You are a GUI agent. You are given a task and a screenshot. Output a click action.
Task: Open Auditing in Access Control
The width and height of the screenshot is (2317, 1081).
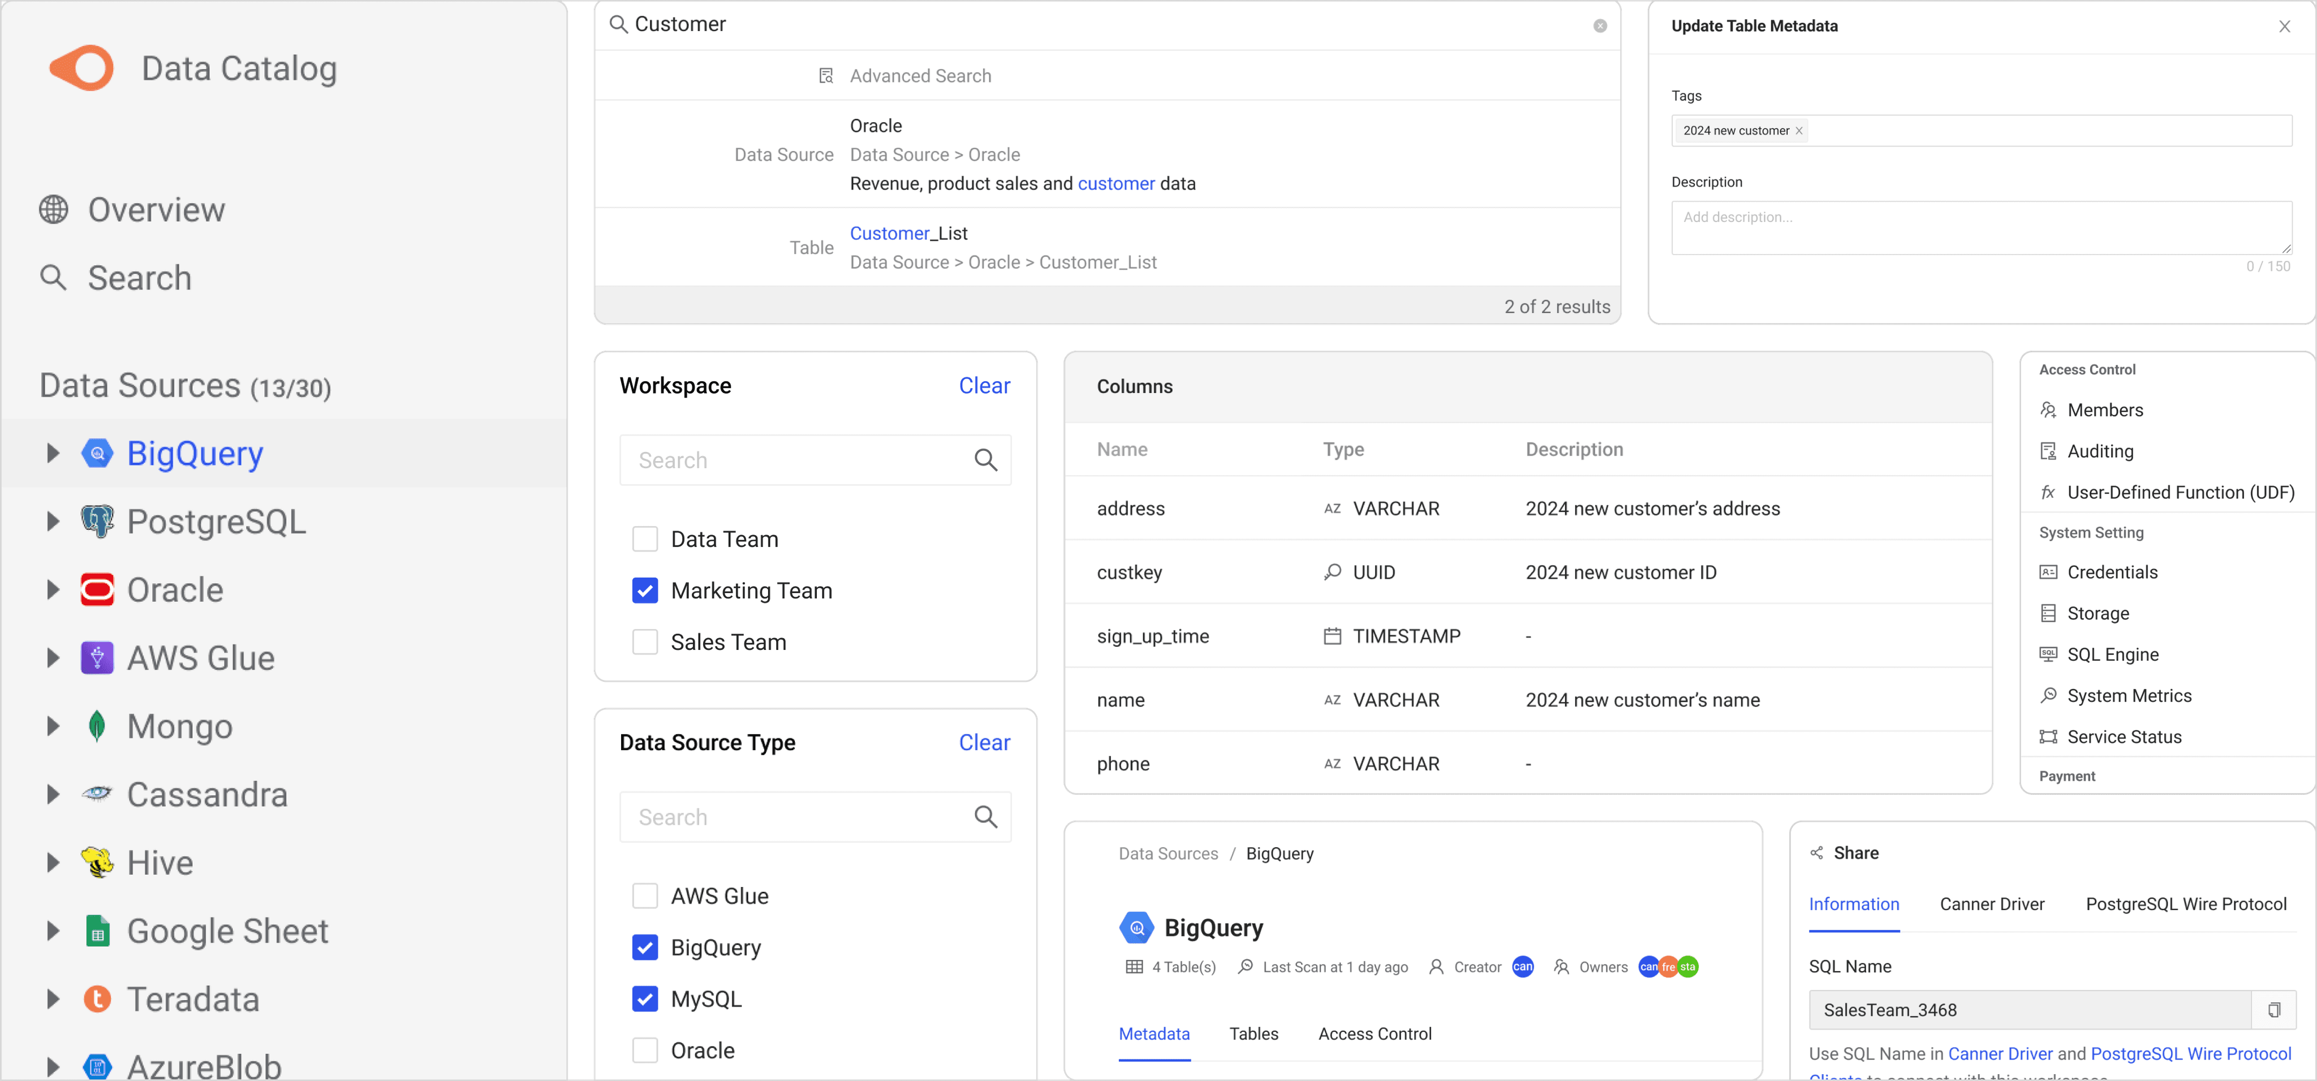(2099, 451)
